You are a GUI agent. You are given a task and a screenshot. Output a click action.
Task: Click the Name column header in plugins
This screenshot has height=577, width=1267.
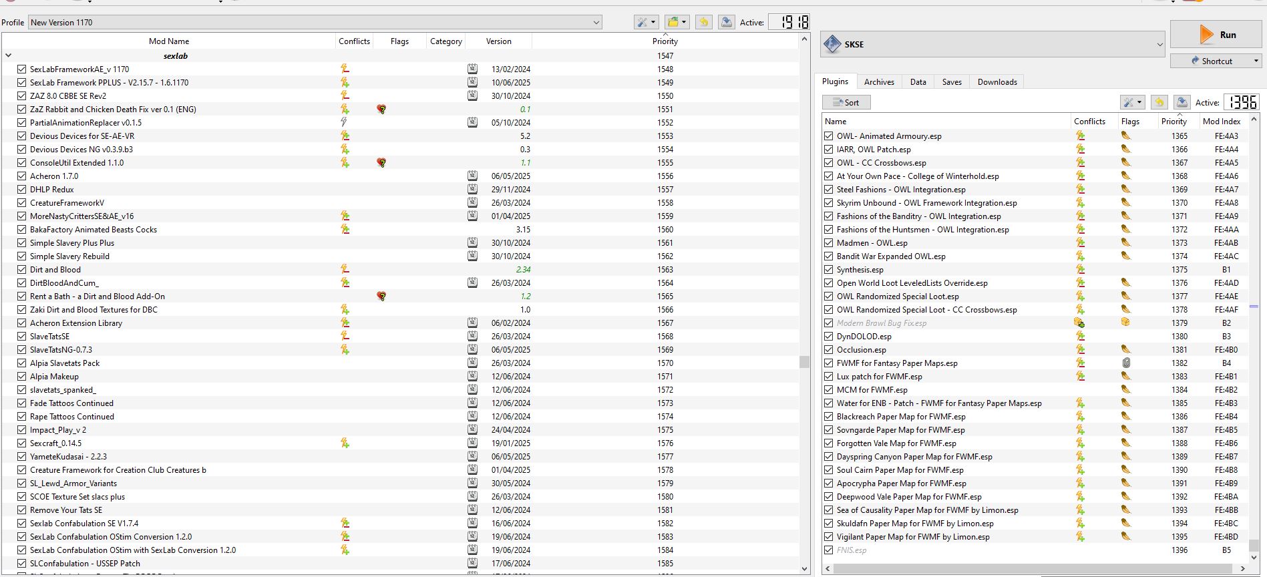(946, 121)
